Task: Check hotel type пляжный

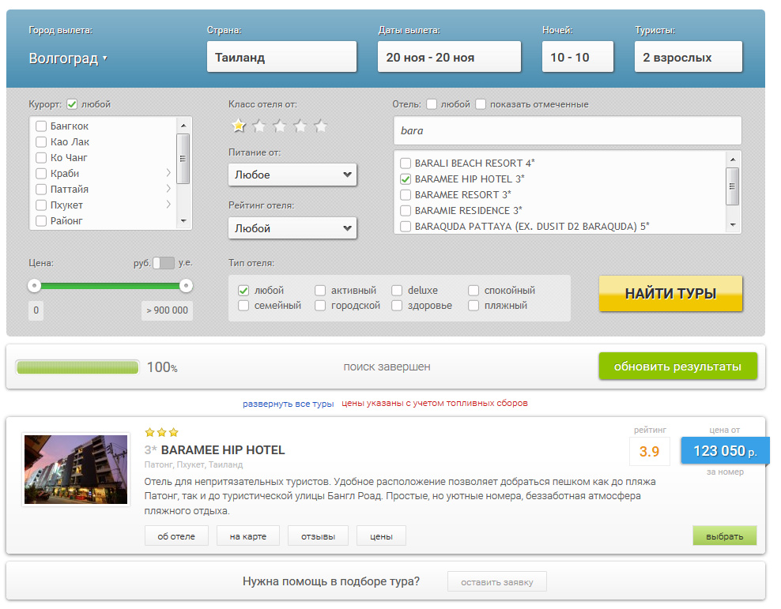Action: [474, 306]
